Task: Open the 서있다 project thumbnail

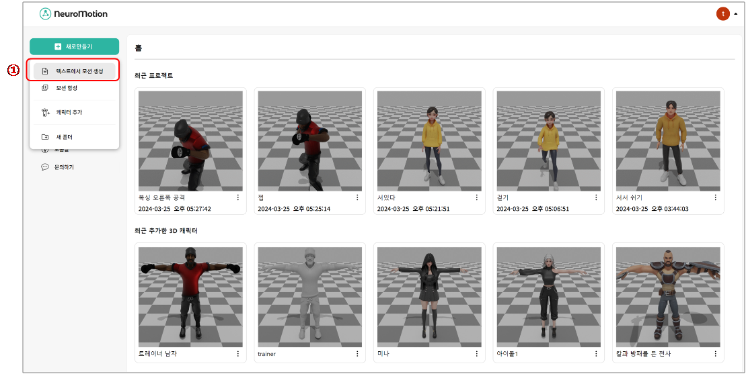Action: point(429,141)
